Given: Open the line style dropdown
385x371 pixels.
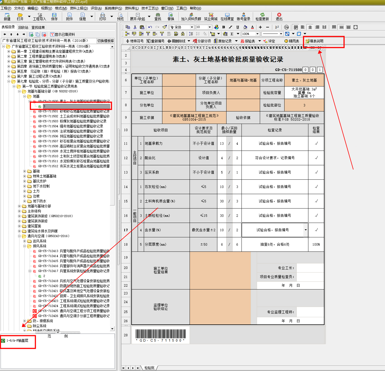Looking at the screenshot, I should point(281,34).
